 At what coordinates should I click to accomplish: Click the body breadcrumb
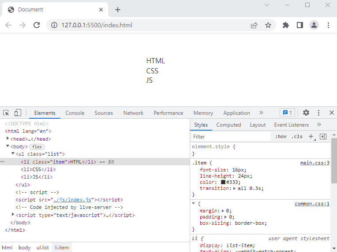[25, 248]
